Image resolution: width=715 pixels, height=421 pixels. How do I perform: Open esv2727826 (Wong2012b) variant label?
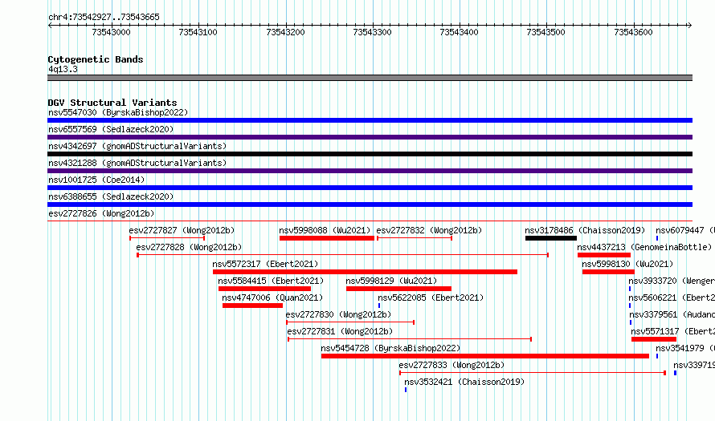(x=101, y=213)
